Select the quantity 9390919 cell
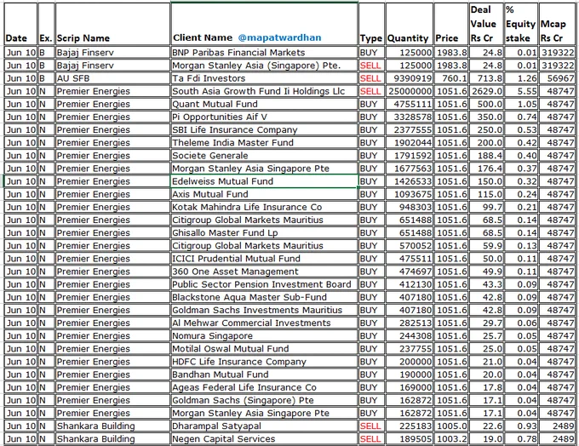579x446 pixels. coord(410,78)
